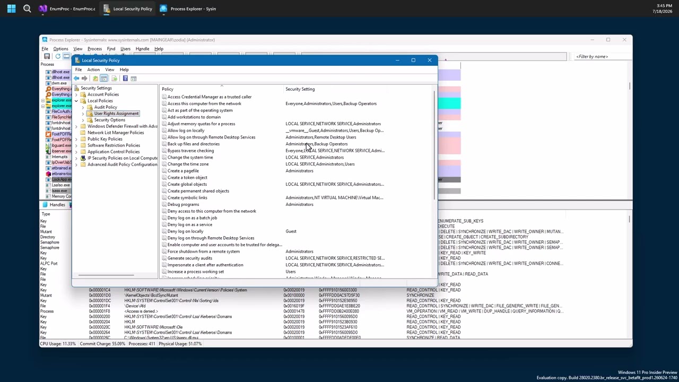Expand the Software Restriction Policies node
This screenshot has height=382, width=679.
tap(76, 145)
